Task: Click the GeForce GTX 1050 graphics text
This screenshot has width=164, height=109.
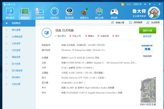Action: click(83, 78)
